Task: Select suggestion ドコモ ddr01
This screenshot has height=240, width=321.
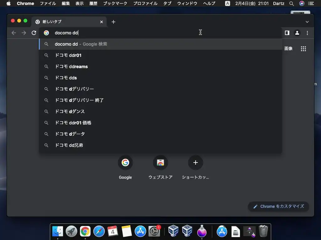Action: pyautogui.click(x=160, y=55)
